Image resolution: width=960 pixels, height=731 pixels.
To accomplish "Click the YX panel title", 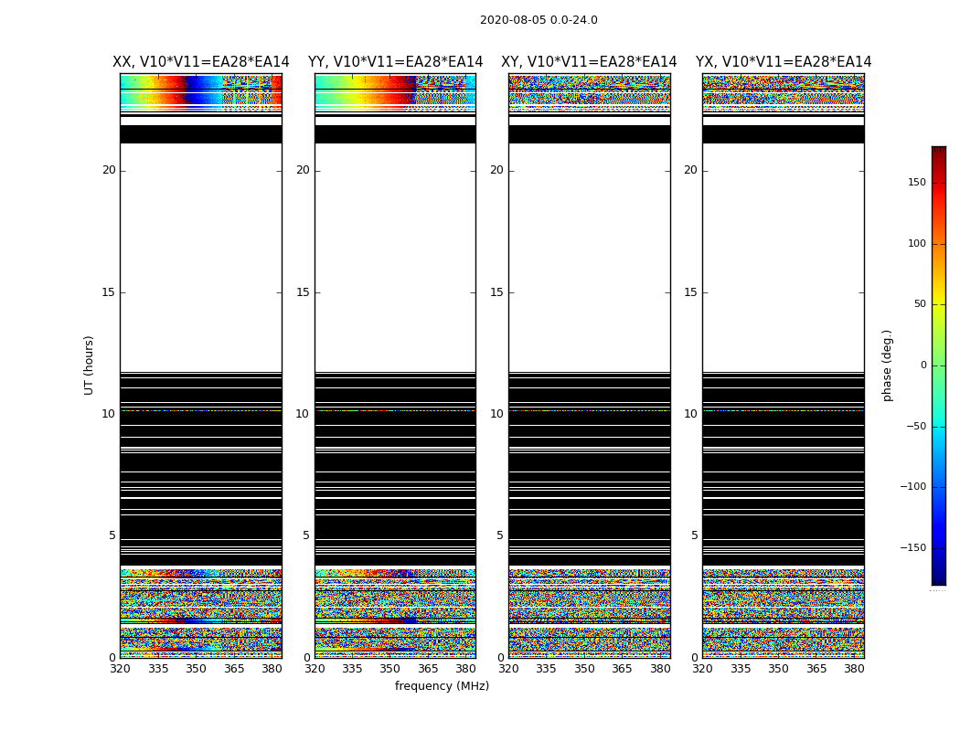I will click(x=784, y=62).
